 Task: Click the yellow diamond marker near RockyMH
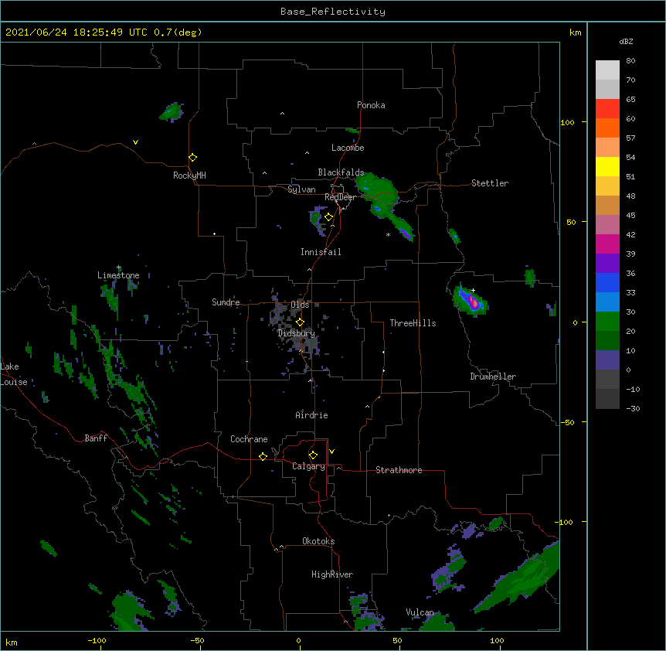[193, 158]
